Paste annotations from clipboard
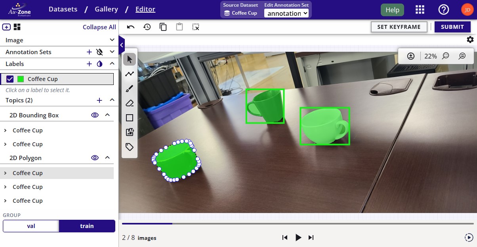This screenshot has width=477, height=247. tap(179, 27)
